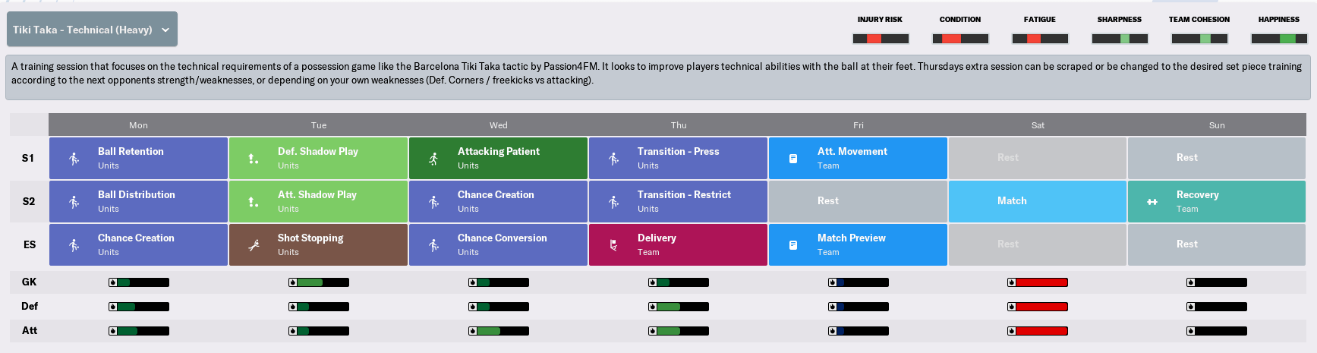
Task: Click the Recovery session icon on Sunday
Action: (x=1152, y=202)
